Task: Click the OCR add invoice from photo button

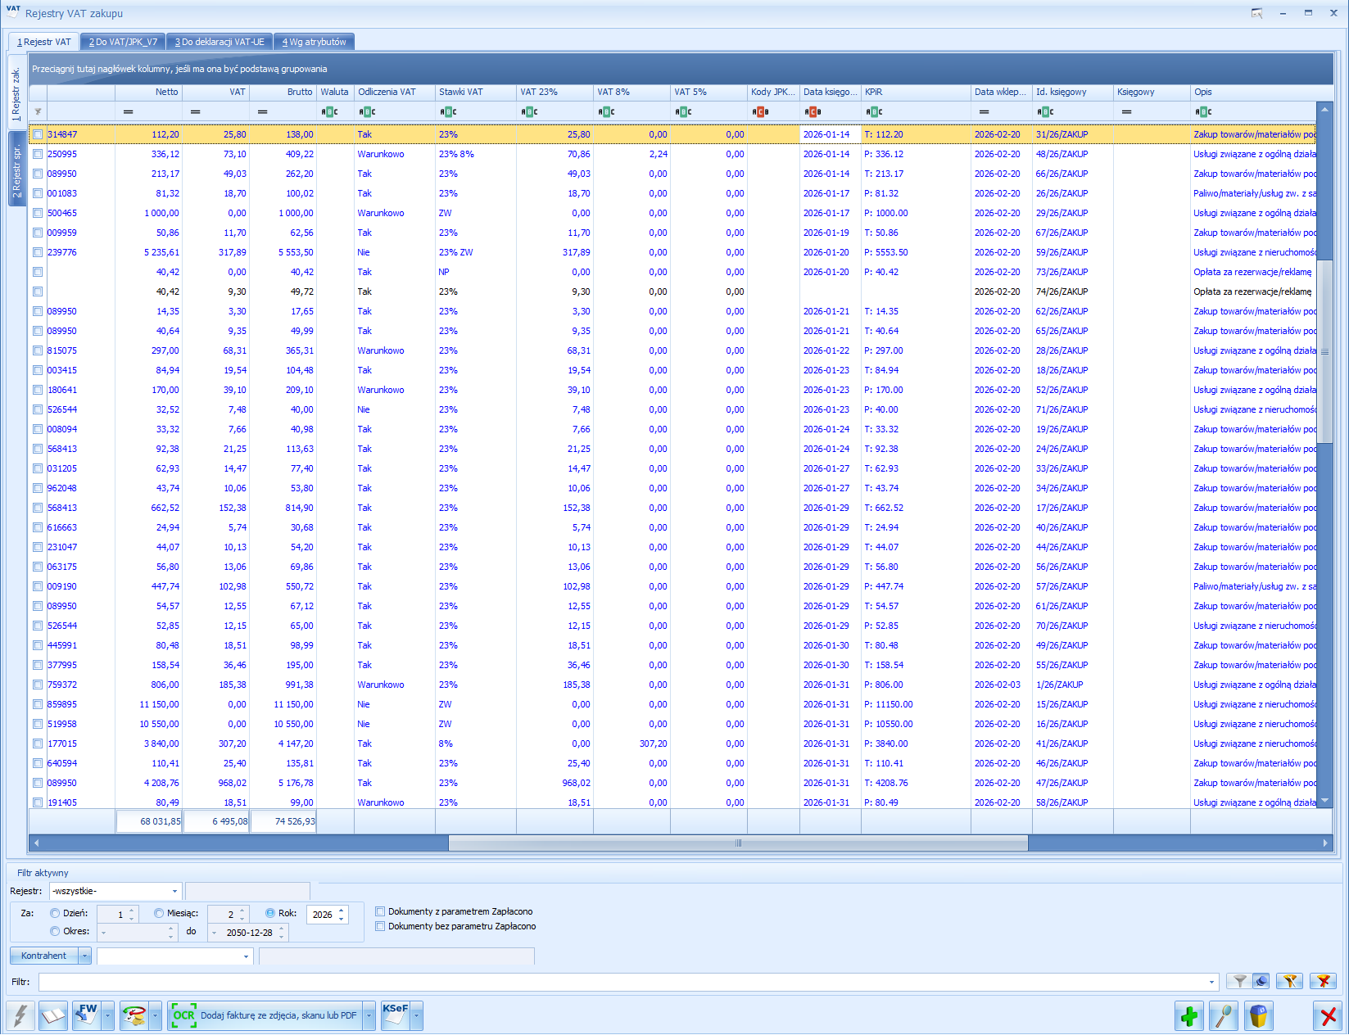Action: pyautogui.click(x=265, y=1016)
